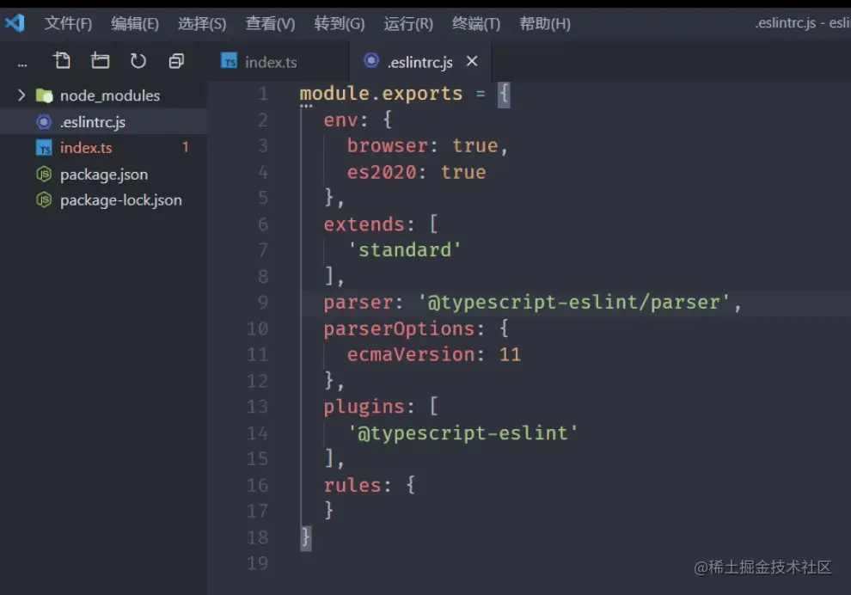Close the .eslintrc.js tab
Viewport: 851px width, 595px height.
point(472,61)
